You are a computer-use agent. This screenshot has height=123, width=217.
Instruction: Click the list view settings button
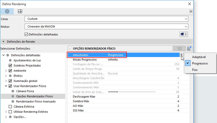pyautogui.click(x=180, y=49)
